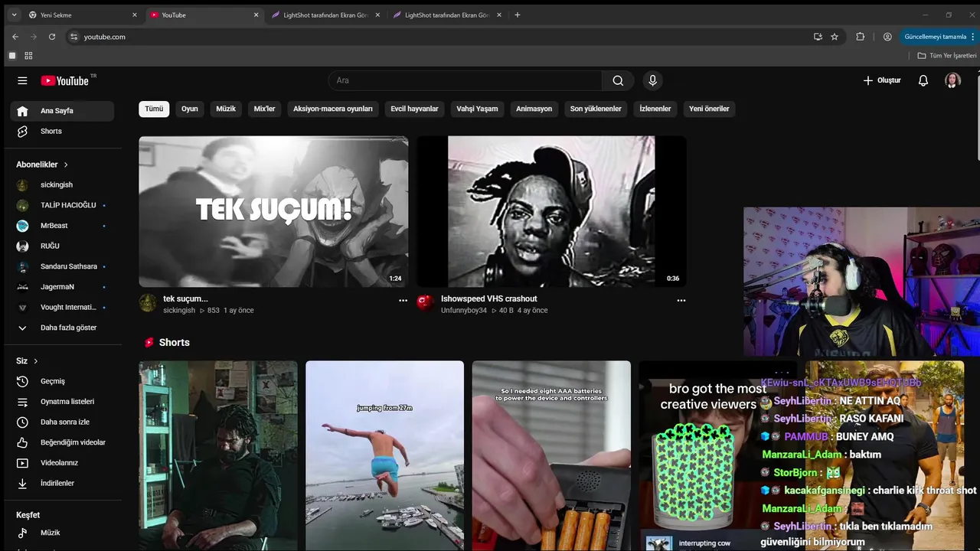Select the Animasyon chip
Screen dimensions: 980x551
click(534, 109)
